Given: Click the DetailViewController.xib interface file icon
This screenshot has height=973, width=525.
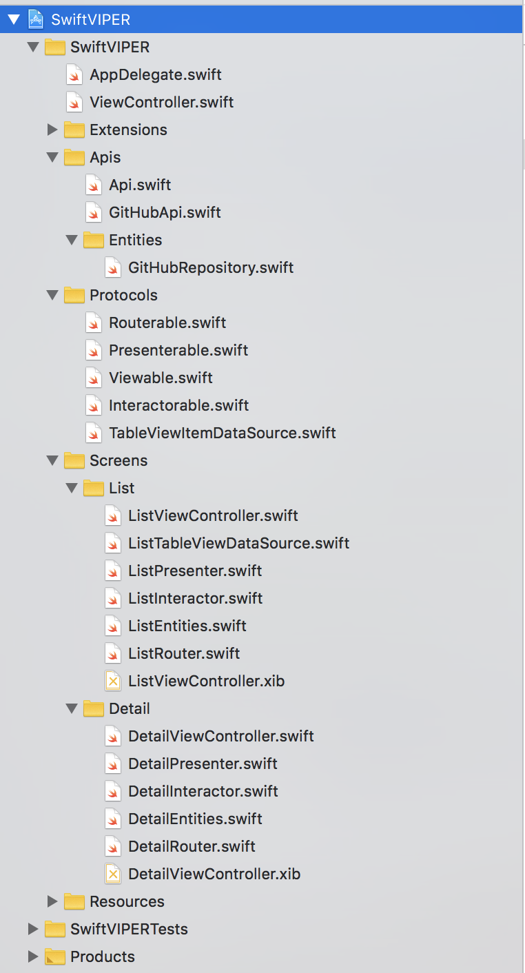Looking at the screenshot, I should click(x=113, y=874).
